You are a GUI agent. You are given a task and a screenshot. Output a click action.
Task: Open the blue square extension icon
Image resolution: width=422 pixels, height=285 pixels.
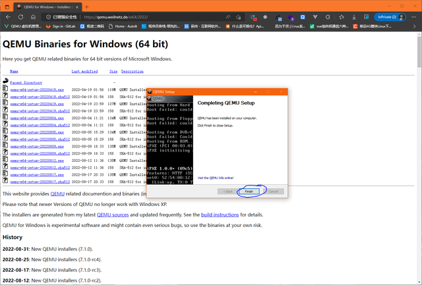[x=303, y=17]
